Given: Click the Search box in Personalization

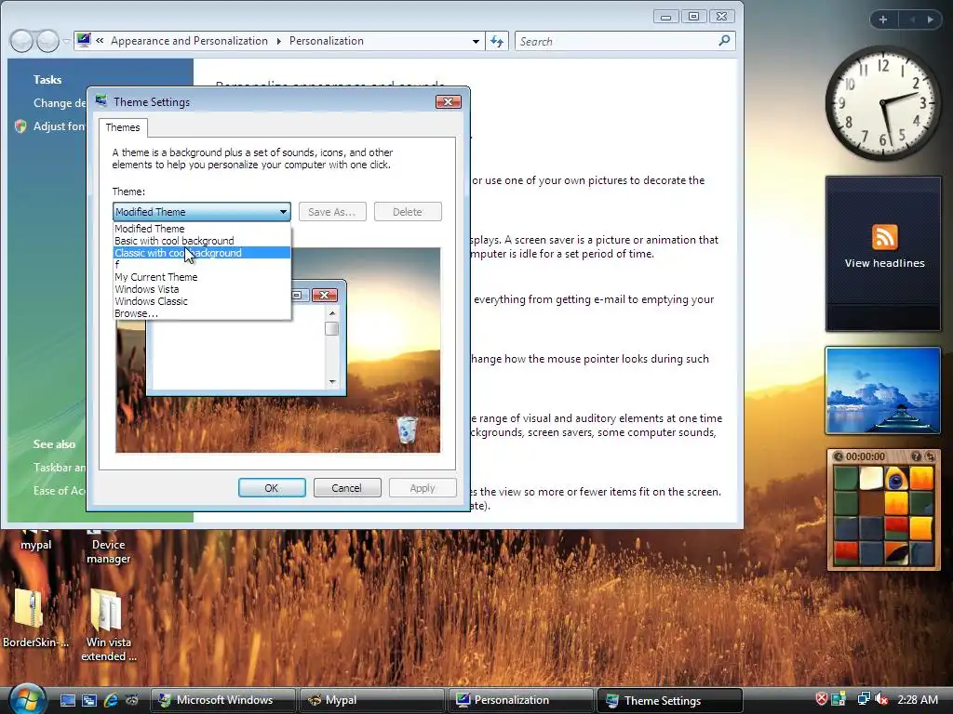Looking at the screenshot, I should coord(624,41).
